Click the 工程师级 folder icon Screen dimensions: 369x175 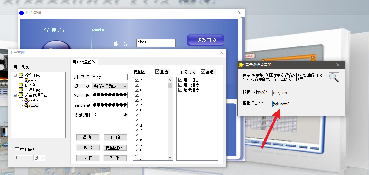(21, 90)
